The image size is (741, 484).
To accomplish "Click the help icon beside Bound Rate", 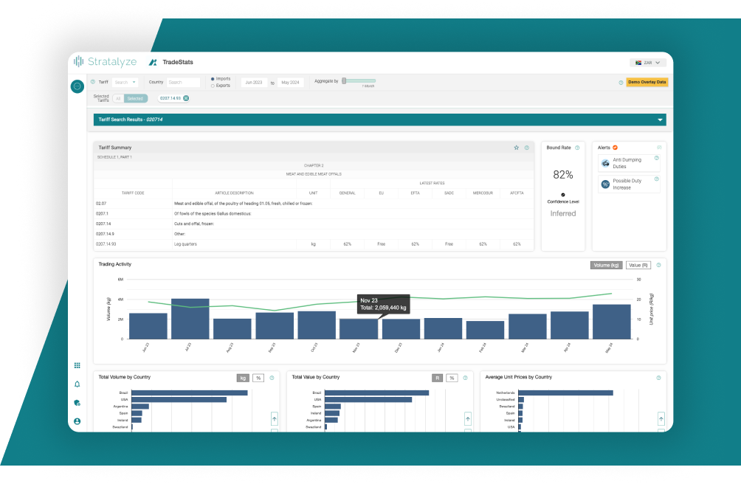I will pos(577,148).
